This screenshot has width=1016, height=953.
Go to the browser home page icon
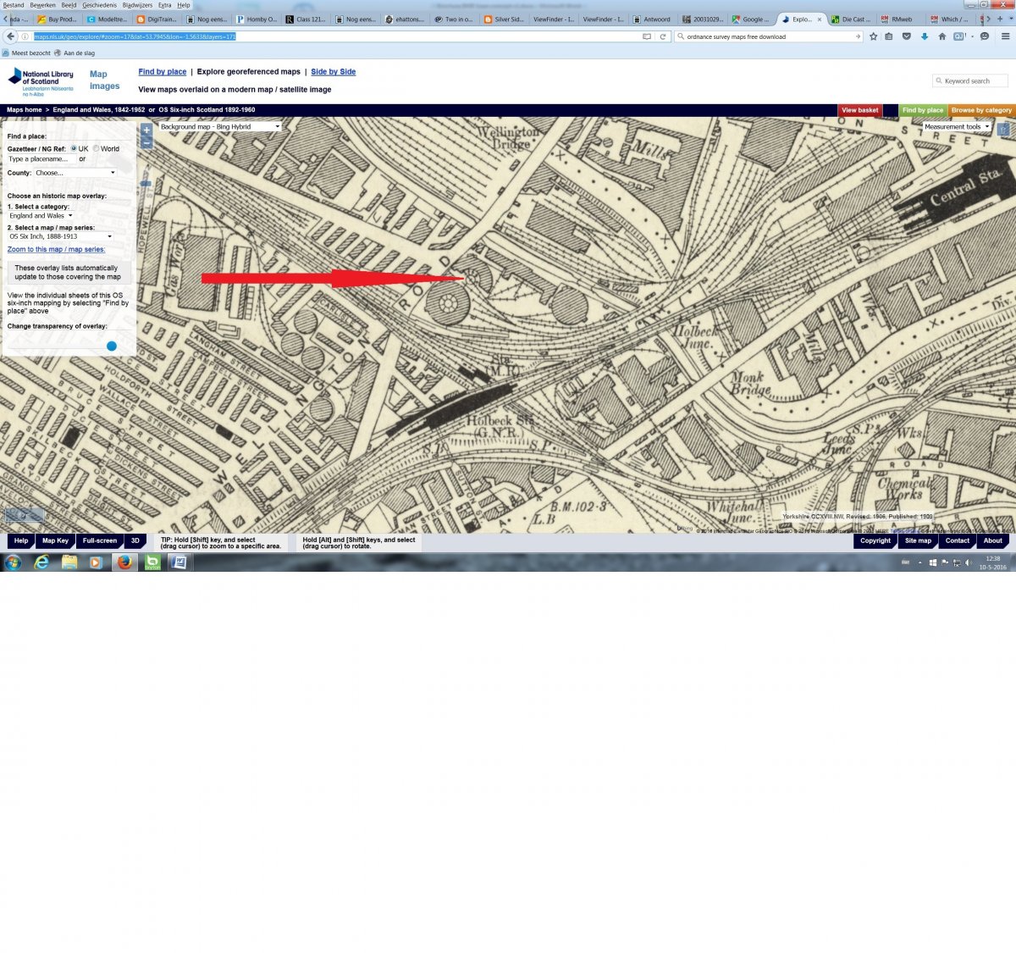click(941, 36)
